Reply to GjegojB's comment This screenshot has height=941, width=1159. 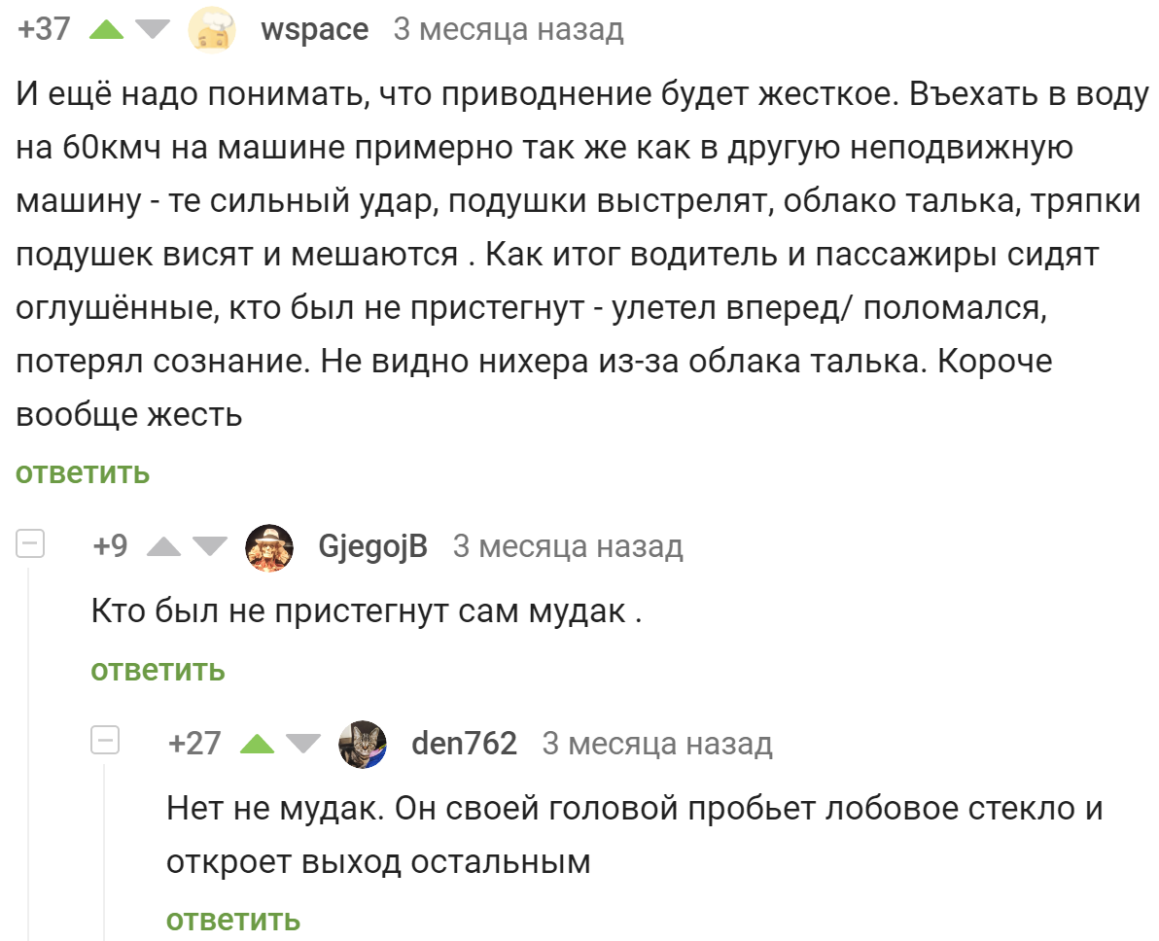[158, 670]
